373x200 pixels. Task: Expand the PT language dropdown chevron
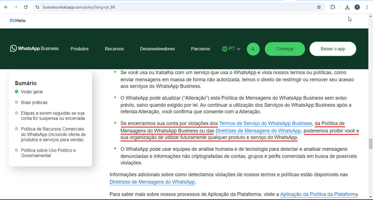239,49
